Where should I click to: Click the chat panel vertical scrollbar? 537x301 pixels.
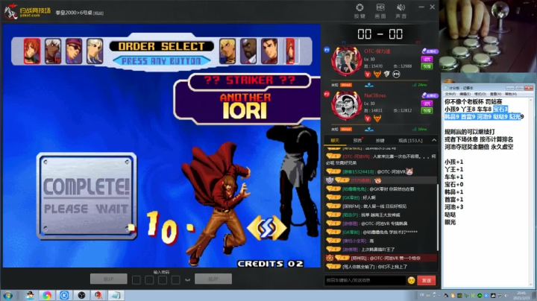pyautogui.click(x=437, y=218)
